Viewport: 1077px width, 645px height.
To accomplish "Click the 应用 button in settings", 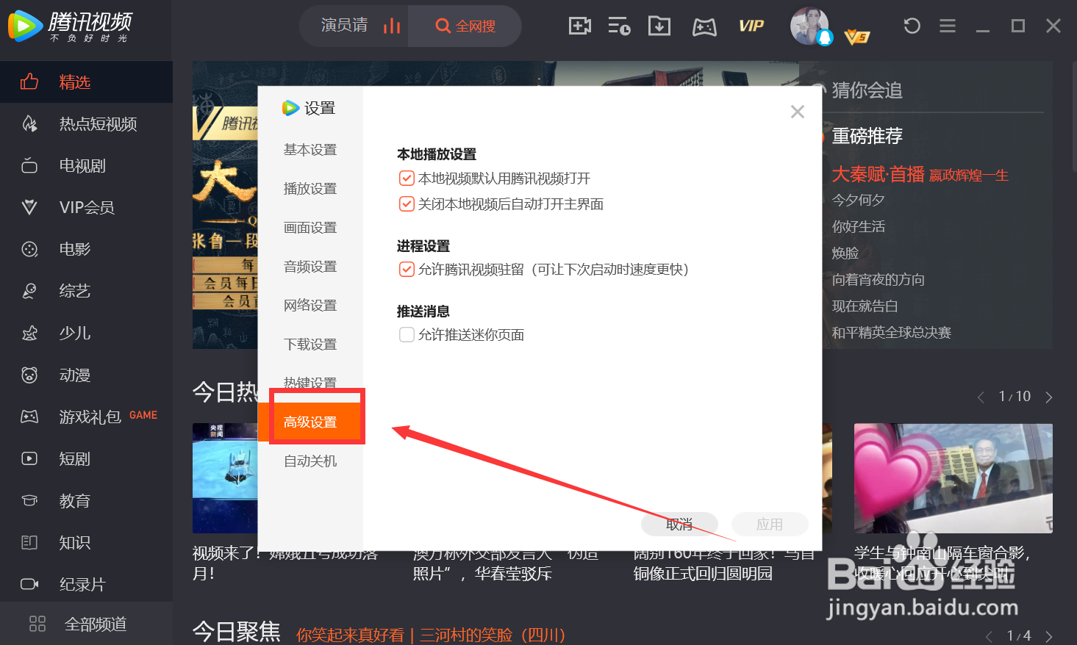I will (770, 524).
